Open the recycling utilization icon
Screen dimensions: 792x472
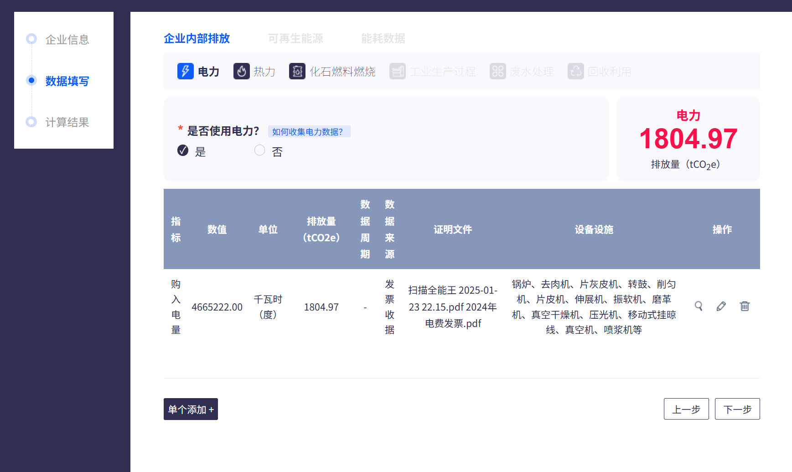coord(576,71)
